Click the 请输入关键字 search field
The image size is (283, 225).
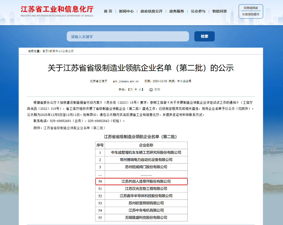pyautogui.click(x=128, y=36)
